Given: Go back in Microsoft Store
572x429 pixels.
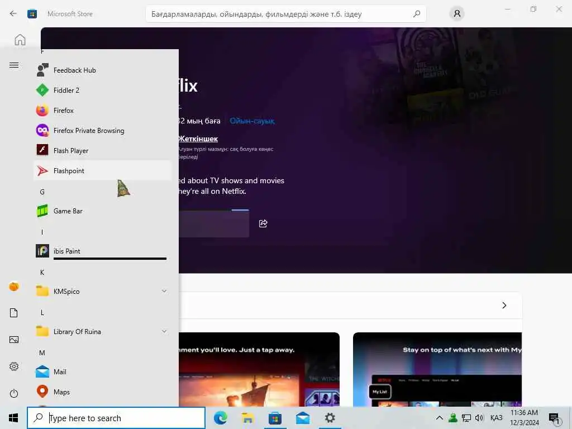Looking at the screenshot, I should tap(13, 14).
